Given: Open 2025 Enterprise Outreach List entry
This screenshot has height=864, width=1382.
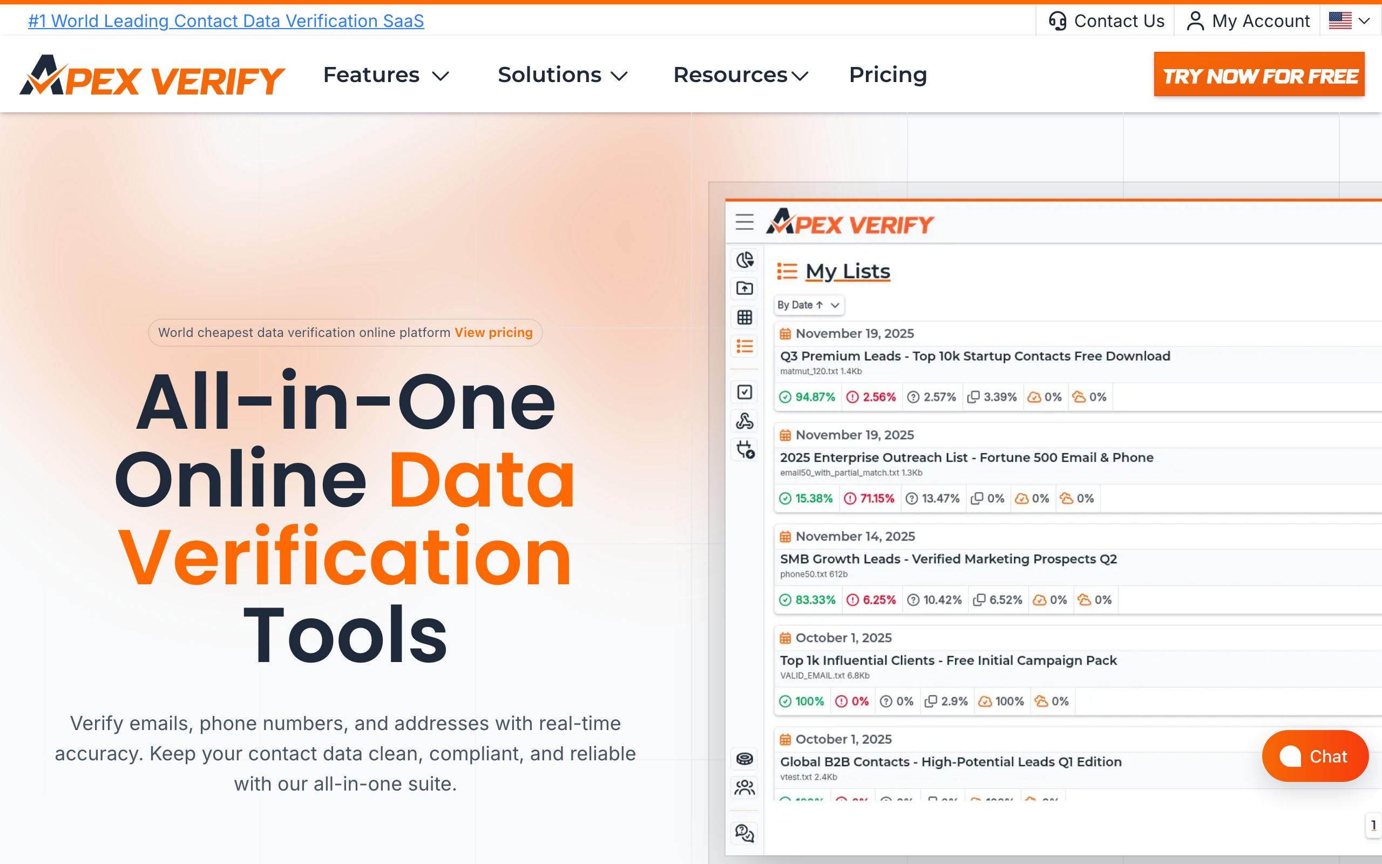Looking at the screenshot, I should (x=966, y=458).
